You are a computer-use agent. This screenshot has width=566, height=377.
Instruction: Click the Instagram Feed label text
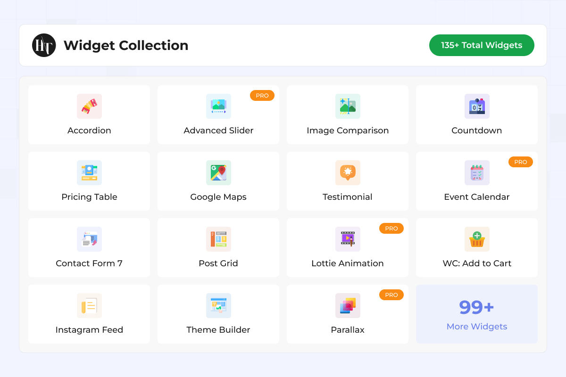pyautogui.click(x=89, y=330)
